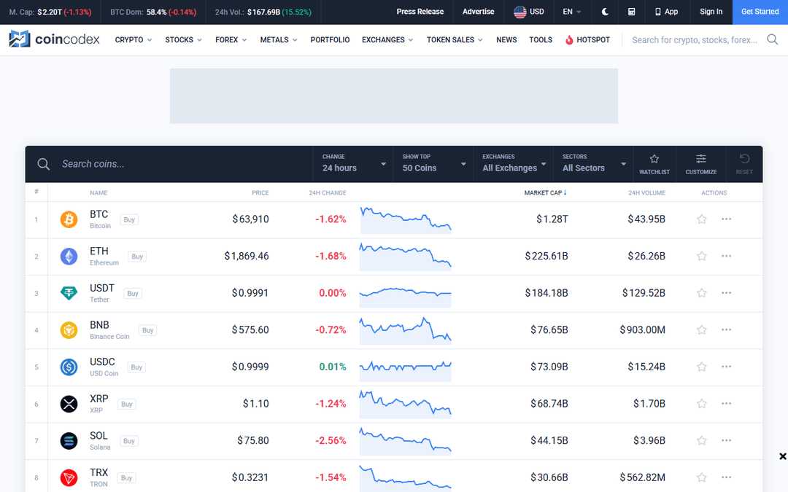Add USDT to watchlist star
The width and height of the screenshot is (788, 492).
pos(702,293)
